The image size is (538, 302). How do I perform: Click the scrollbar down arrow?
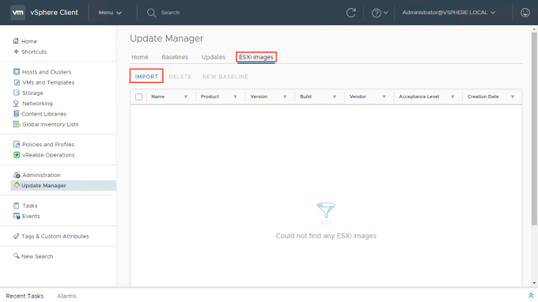pos(534,283)
